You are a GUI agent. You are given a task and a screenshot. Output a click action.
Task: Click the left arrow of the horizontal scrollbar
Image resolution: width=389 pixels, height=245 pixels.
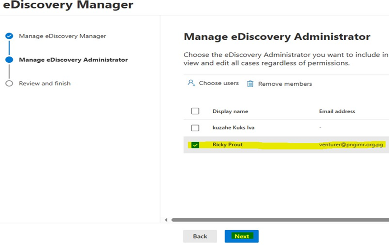tap(166, 220)
